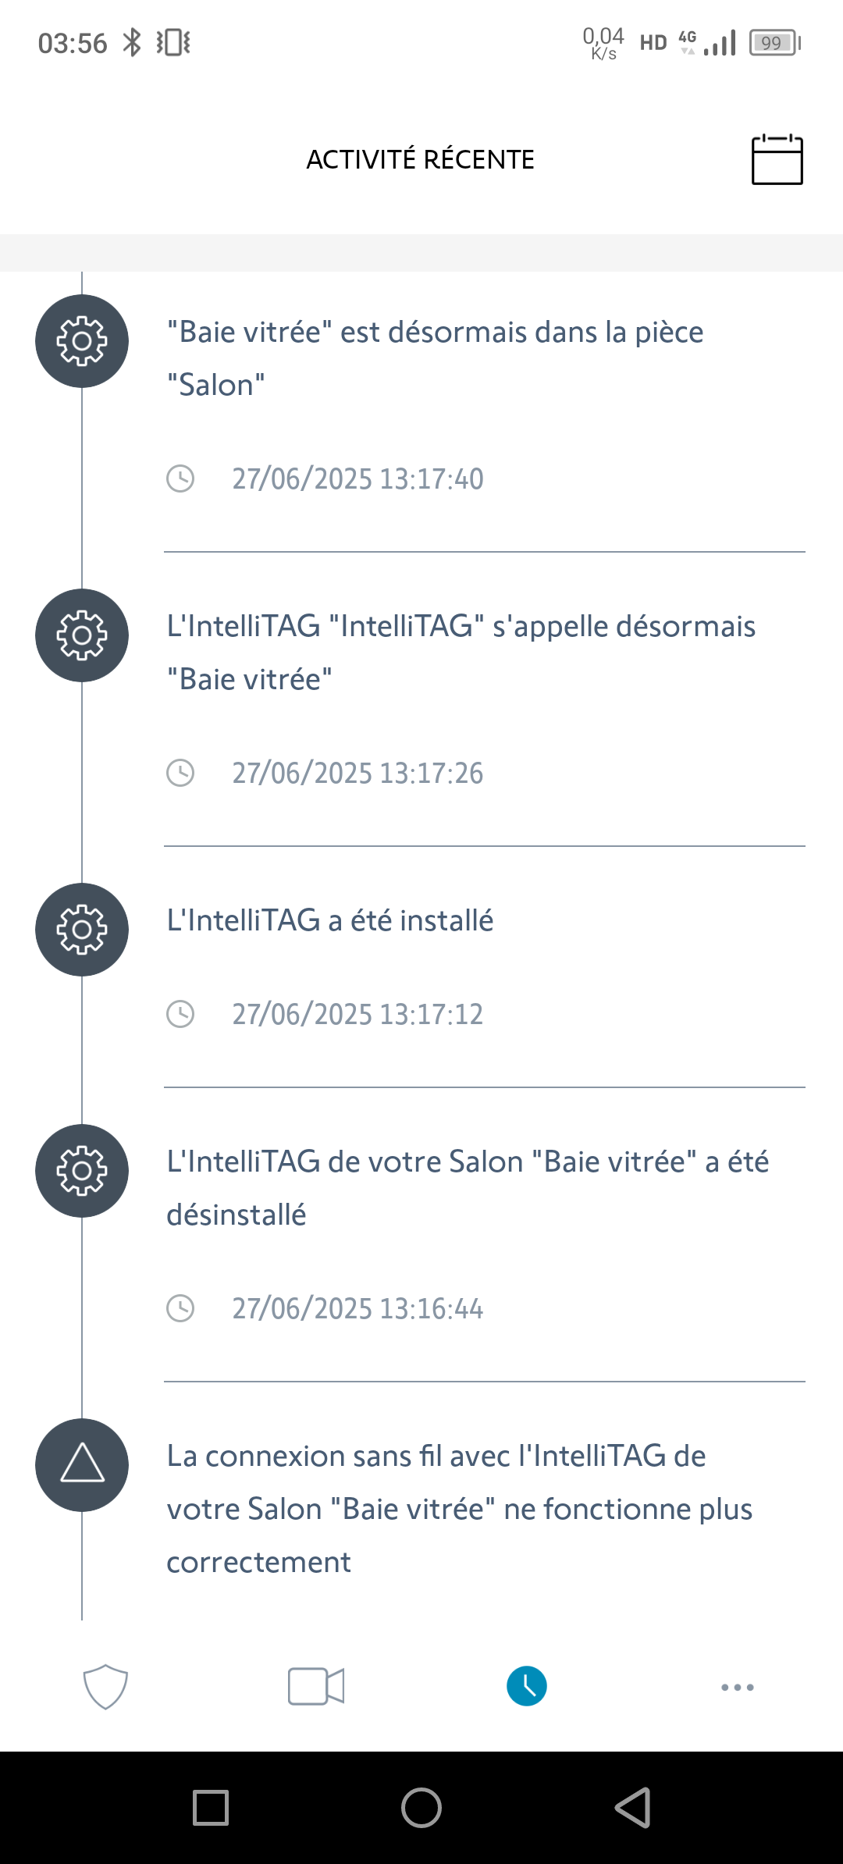
Task: Open the IntelliTAG "a été désinstallé" event
Action: tap(467, 1188)
